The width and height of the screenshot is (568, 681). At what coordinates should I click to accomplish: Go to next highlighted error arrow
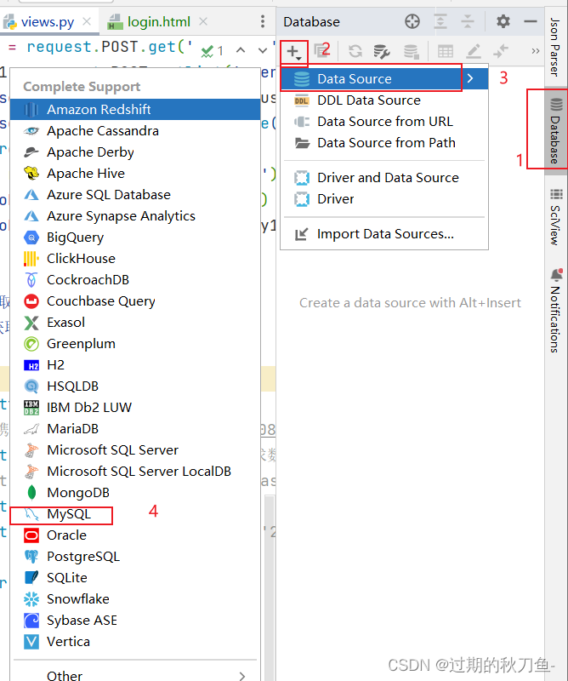tap(263, 50)
